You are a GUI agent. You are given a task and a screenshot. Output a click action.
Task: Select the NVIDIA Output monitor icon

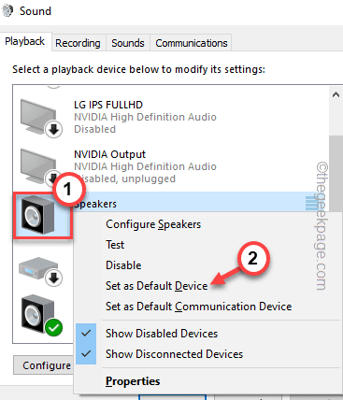tap(40, 164)
